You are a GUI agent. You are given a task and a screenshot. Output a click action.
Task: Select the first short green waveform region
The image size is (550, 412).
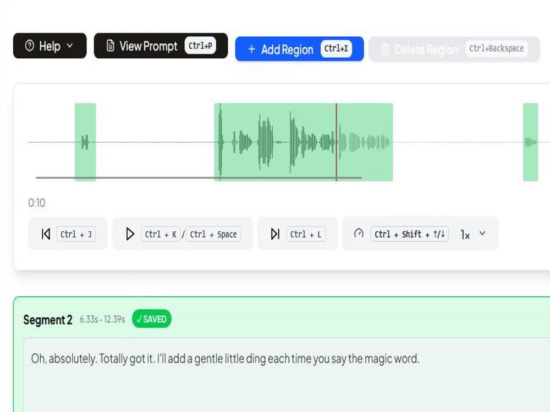point(85,142)
